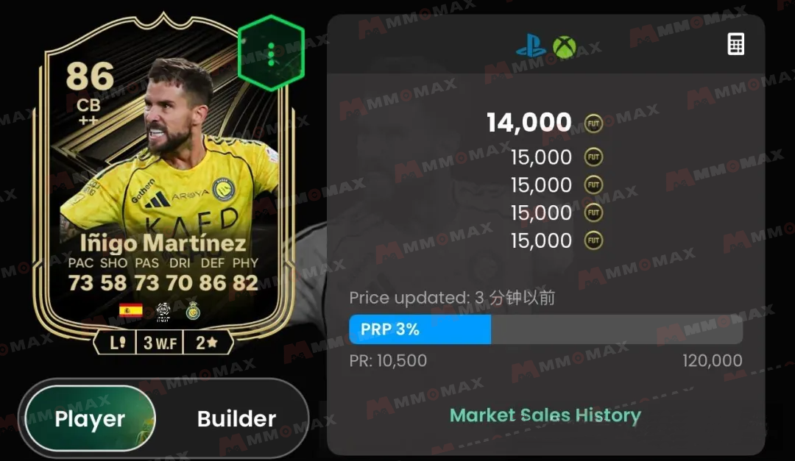Click the L! badge on the card
795x461 pixels.
click(116, 343)
